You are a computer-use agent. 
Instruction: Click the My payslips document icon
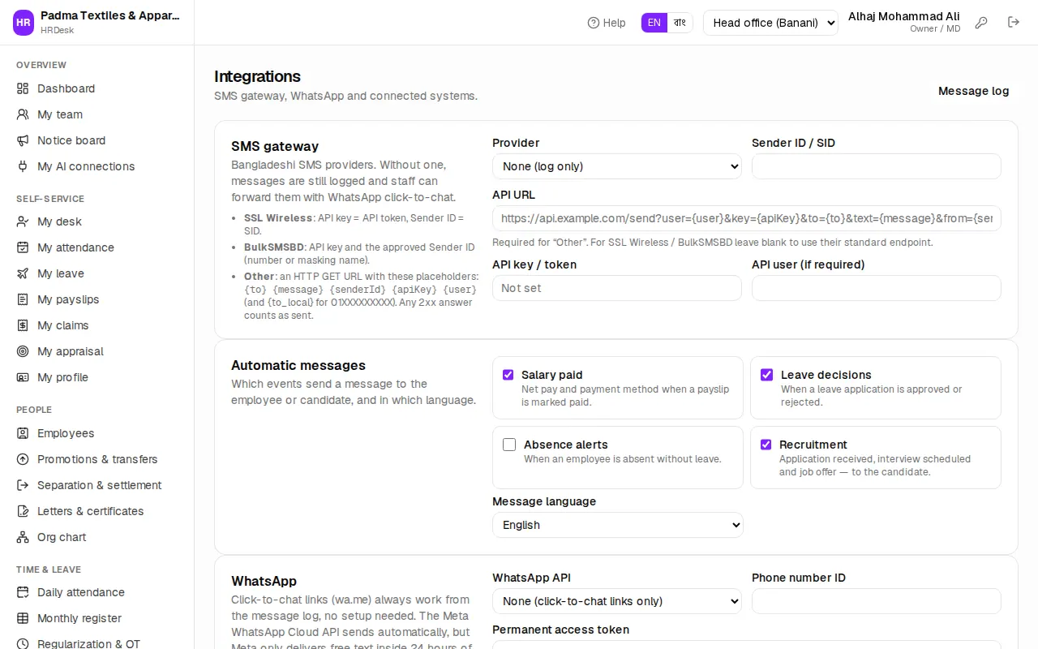tap(23, 299)
